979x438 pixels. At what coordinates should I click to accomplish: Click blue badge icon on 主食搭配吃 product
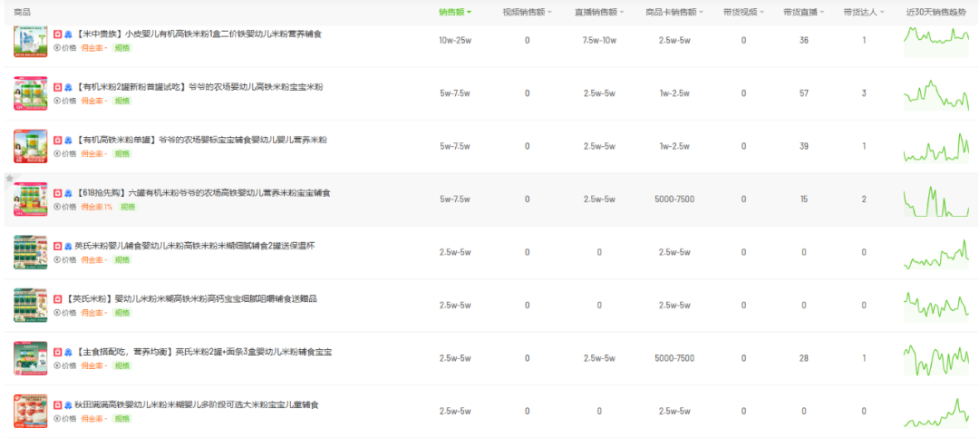[x=68, y=352]
